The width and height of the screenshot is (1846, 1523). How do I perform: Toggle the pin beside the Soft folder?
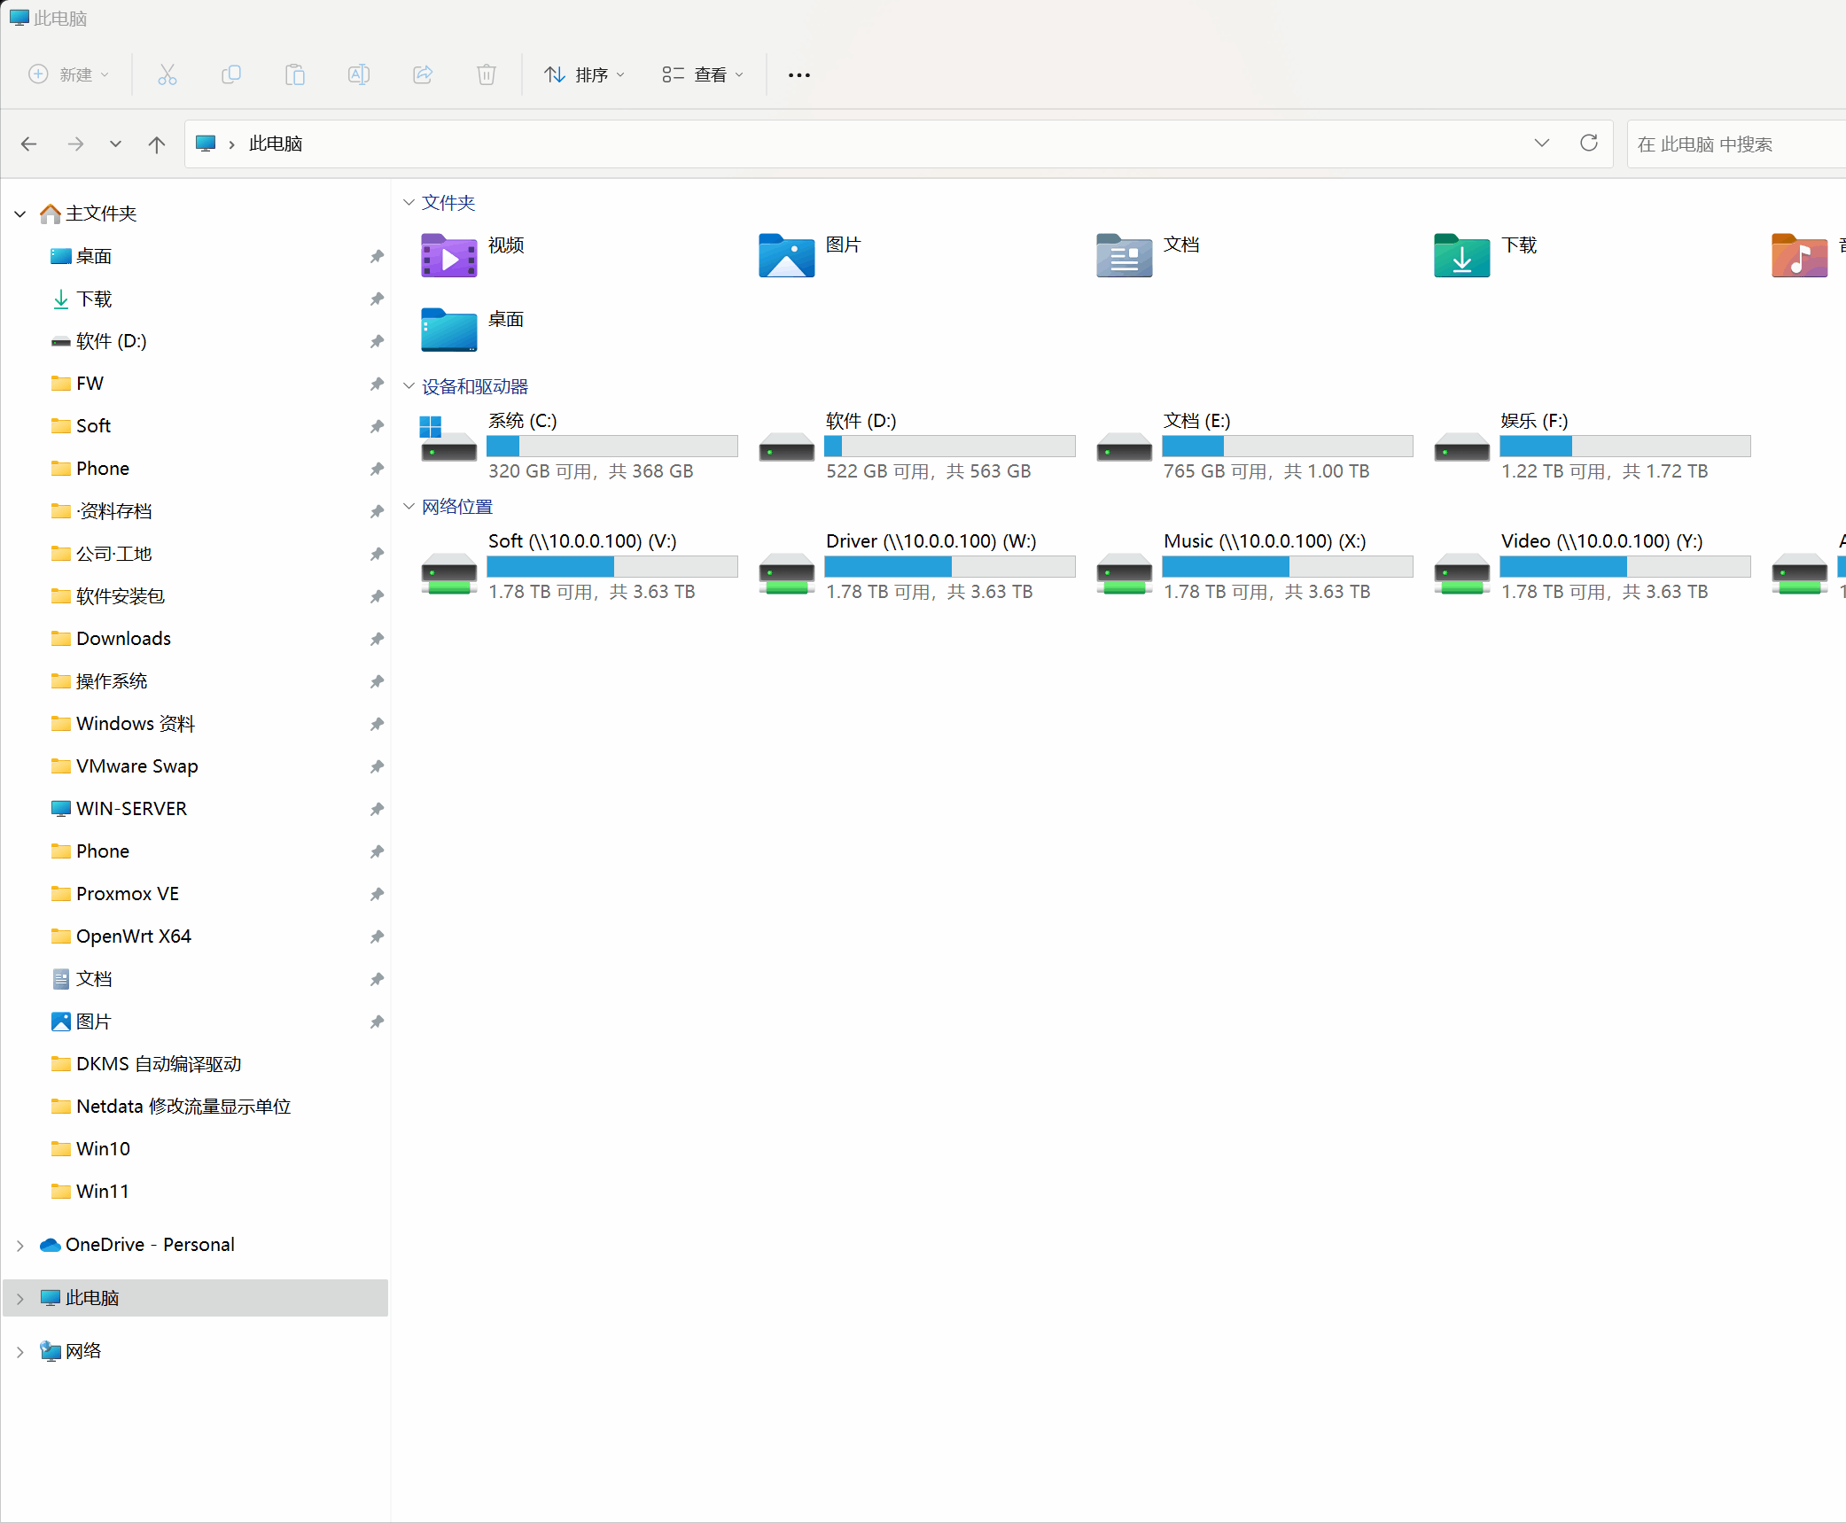tap(376, 426)
